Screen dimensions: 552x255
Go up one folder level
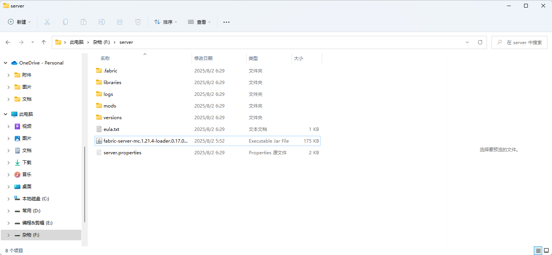click(44, 42)
